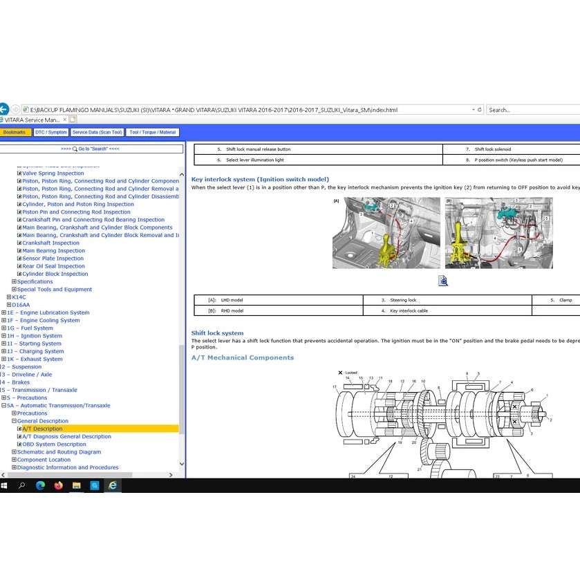Go back using browser back arrow
The width and height of the screenshot is (580, 580).
pos(3,109)
